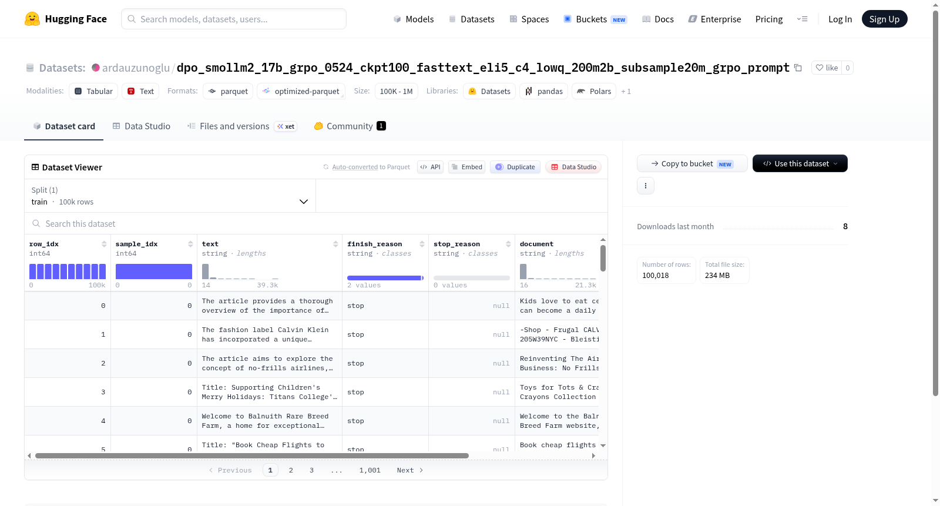Viewport: 940px width, 506px height.
Task: Go to the Pricing page
Action: tap(769, 19)
